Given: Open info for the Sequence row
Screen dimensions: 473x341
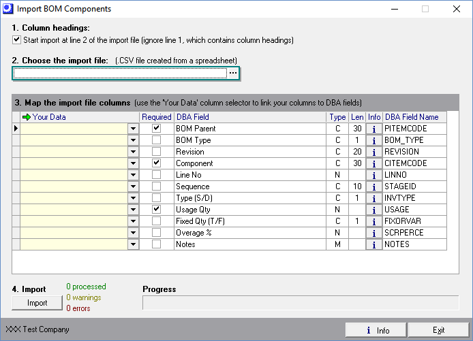Looking at the screenshot, I should pyautogui.click(x=374, y=186).
